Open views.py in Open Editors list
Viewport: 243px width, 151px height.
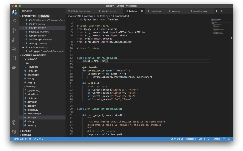[x=42, y=43]
